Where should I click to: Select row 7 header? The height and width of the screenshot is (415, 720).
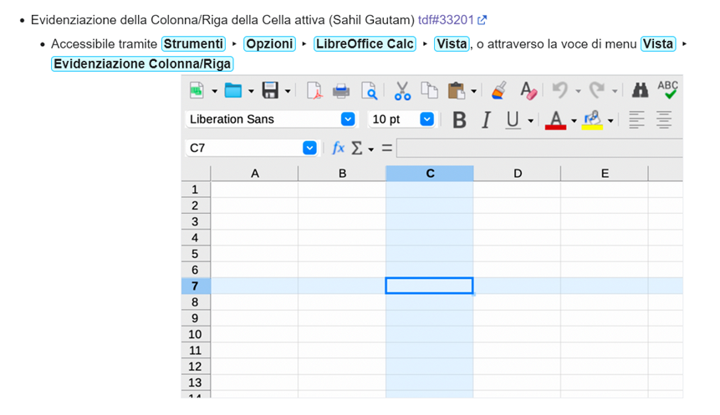click(195, 286)
